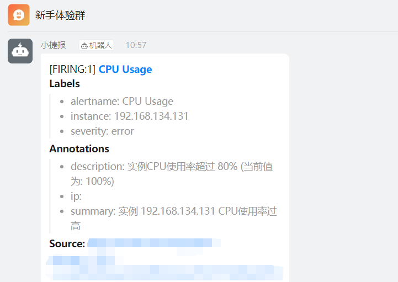Select the alertname: CPU Usage line

122,102
